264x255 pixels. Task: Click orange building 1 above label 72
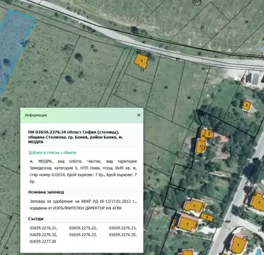(x=247, y=105)
